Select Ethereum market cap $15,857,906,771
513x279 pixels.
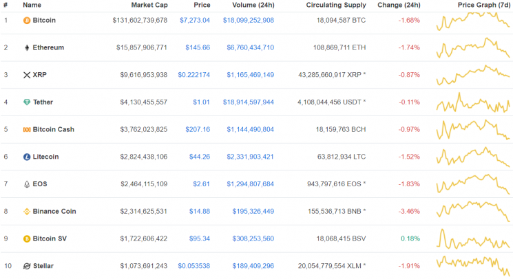tap(142, 47)
